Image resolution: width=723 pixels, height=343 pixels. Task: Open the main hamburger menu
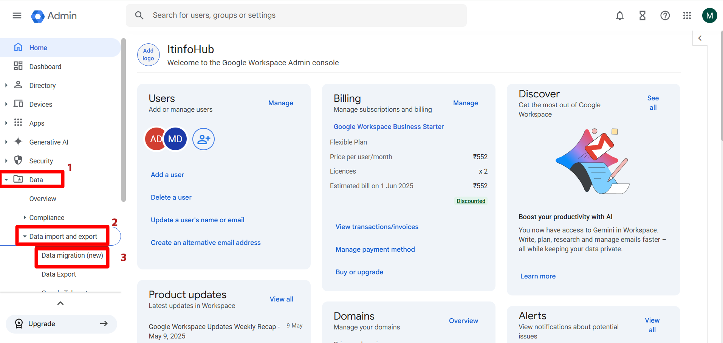coord(17,15)
